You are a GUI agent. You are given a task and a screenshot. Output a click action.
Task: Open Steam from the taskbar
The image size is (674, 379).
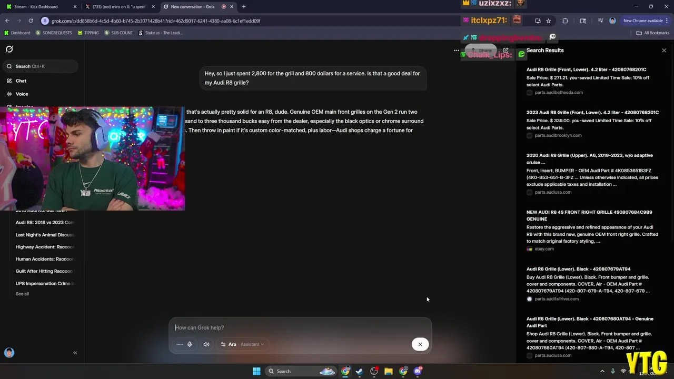click(359, 371)
